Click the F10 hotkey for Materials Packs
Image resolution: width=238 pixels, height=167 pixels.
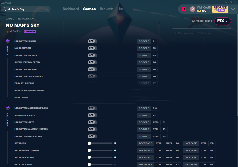pos(155,108)
